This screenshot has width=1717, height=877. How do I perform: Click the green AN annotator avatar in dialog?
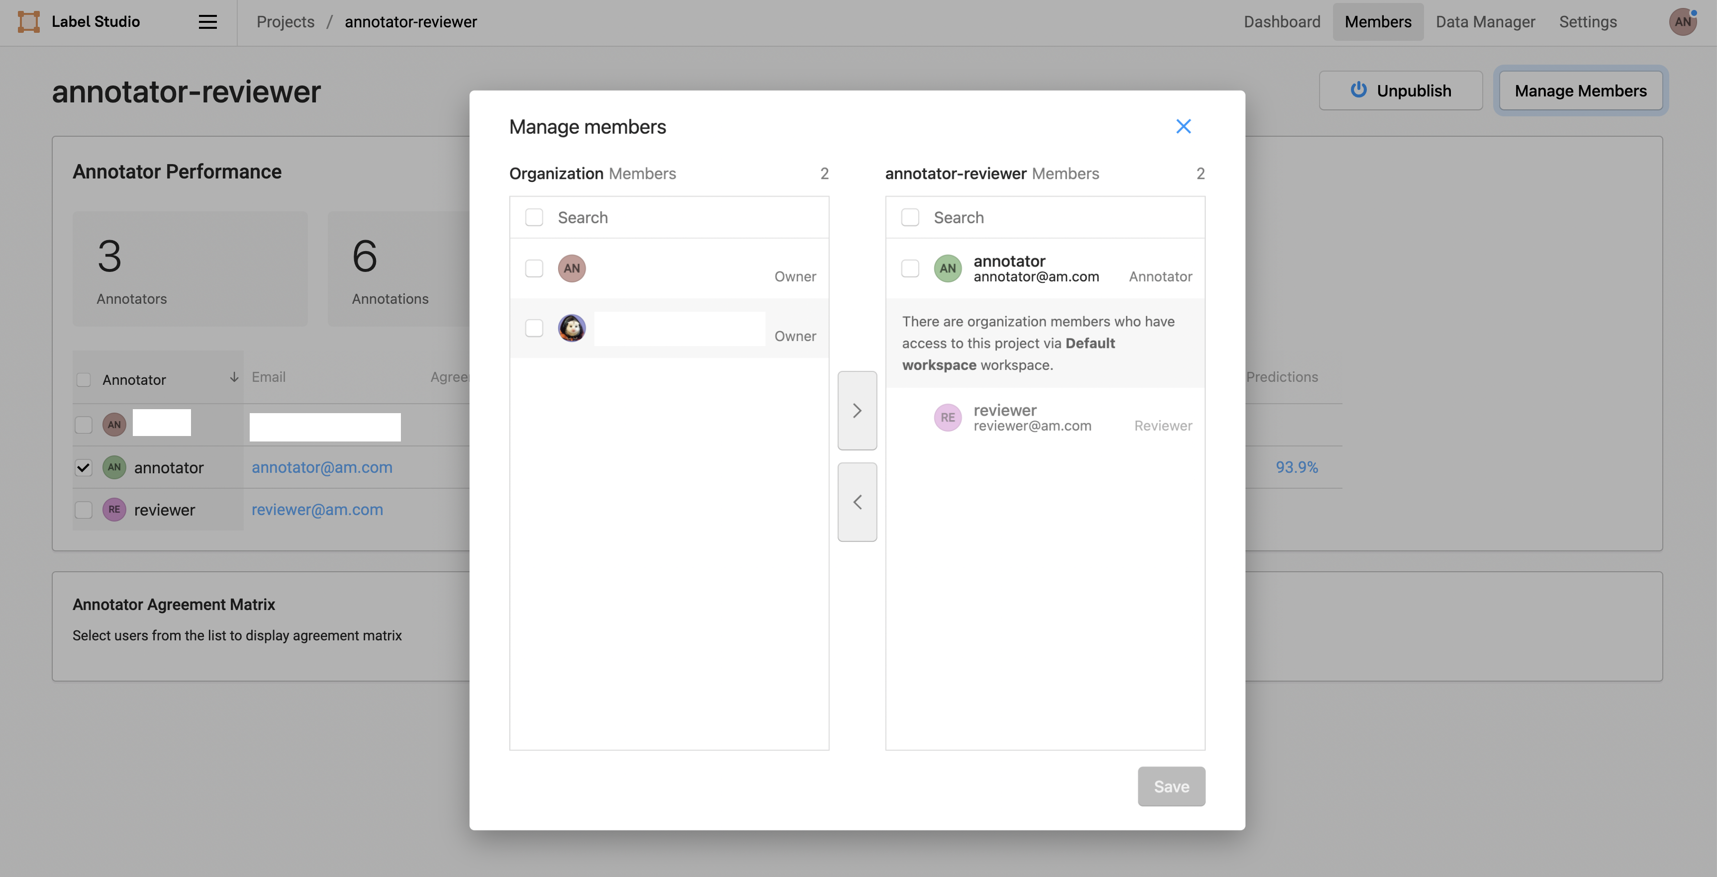tap(947, 268)
